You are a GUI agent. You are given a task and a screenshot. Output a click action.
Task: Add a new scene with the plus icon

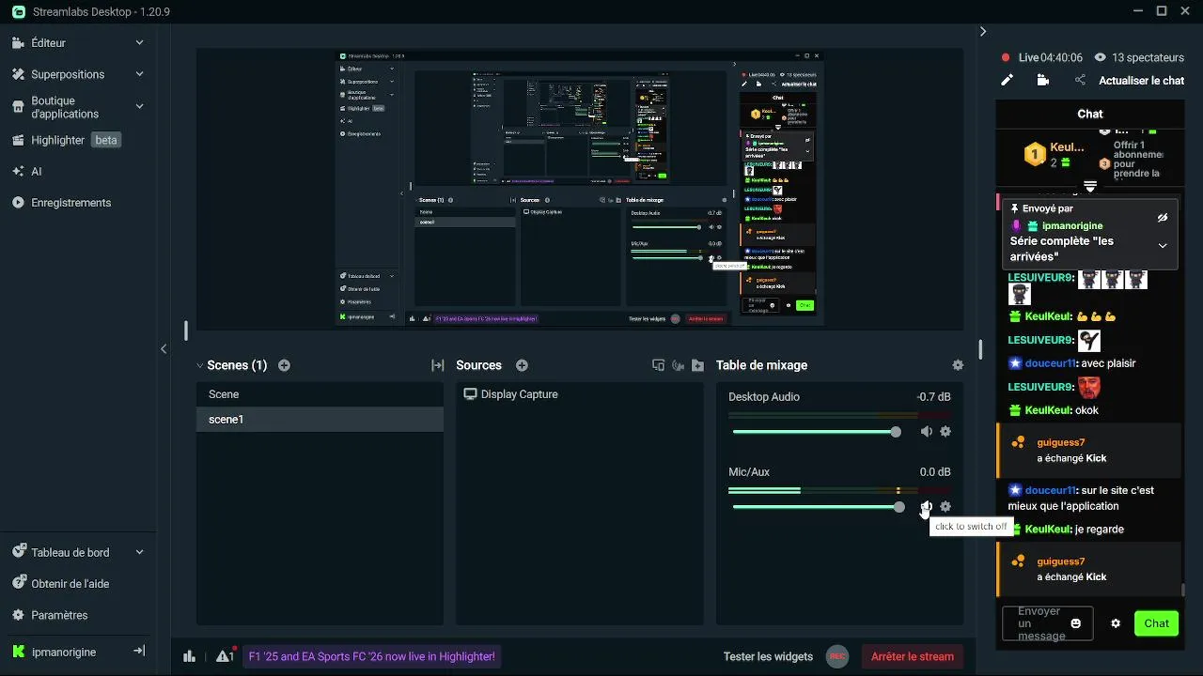click(x=284, y=365)
